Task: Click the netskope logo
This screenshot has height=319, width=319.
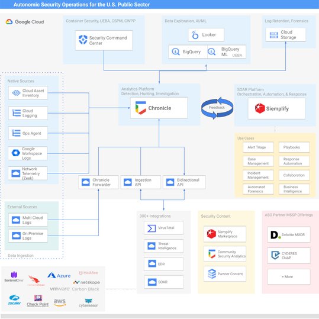Action: (x=86, y=282)
